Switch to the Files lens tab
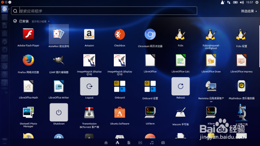This screenshot has height=146, width=260. pos(129,142)
